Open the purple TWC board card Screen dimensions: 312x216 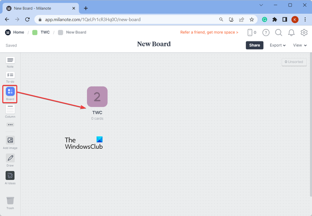(97, 97)
